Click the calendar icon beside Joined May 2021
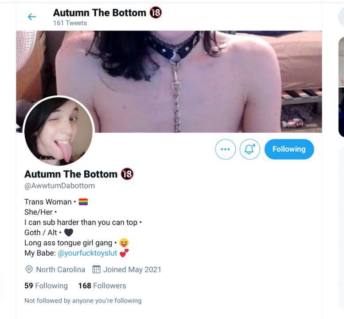The width and height of the screenshot is (344, 319). [96, 269]
